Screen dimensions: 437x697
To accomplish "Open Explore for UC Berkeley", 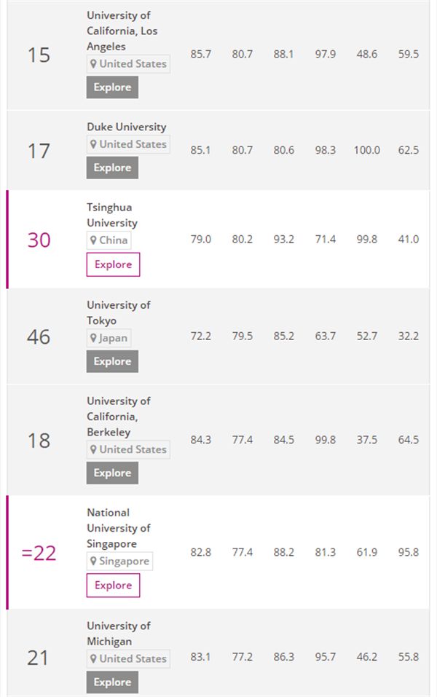I will [x=112, y=473].
